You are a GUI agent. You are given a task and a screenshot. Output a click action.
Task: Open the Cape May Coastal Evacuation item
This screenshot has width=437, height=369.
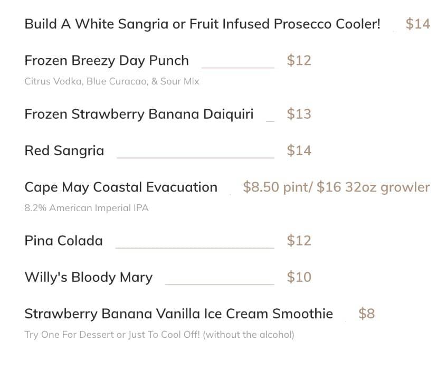121,187
